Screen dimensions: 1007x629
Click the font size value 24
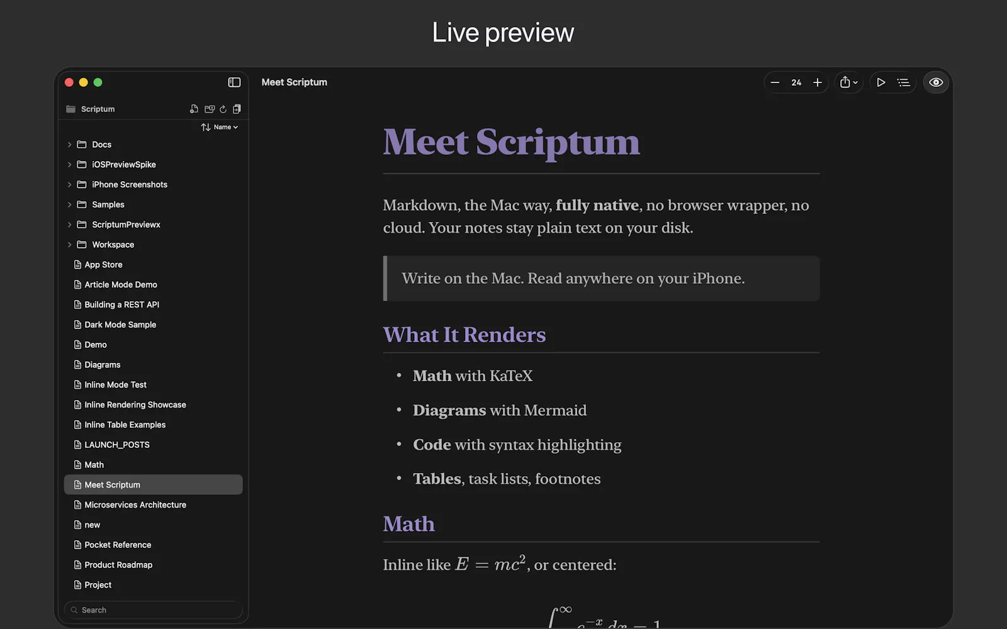796,82
